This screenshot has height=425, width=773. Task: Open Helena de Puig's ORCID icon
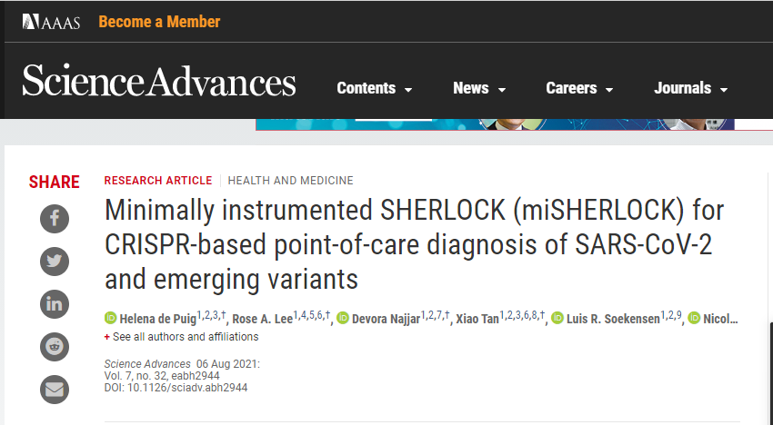pos(110,318)
